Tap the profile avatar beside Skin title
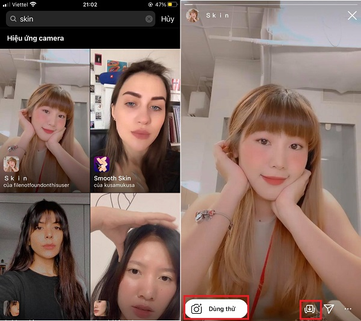The height and width of the screenshot is (321, 361). pyautogui.click(x=193, y=16)
